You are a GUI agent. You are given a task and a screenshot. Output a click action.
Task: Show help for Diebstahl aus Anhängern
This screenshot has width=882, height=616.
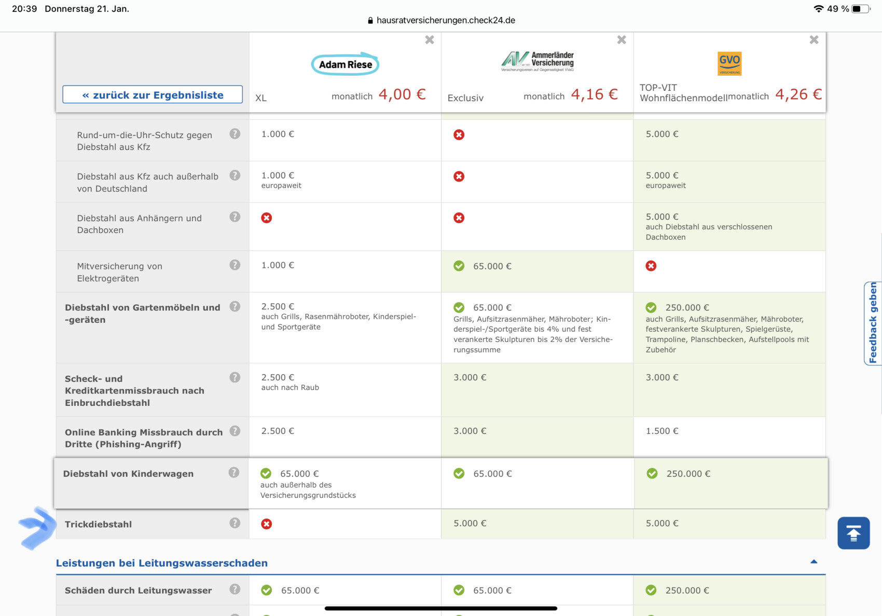[x=235, y=217]
